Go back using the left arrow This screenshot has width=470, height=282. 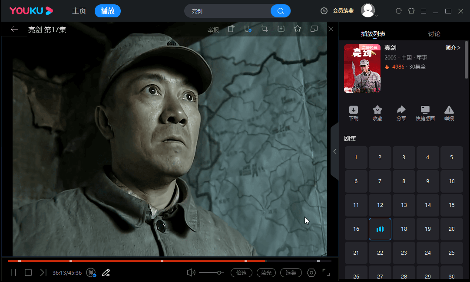click(14, 30)
